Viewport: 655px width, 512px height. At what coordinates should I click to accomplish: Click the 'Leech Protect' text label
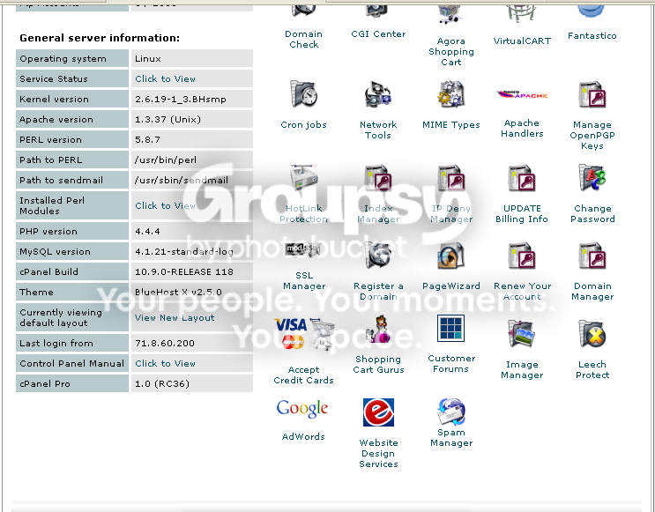592,370
